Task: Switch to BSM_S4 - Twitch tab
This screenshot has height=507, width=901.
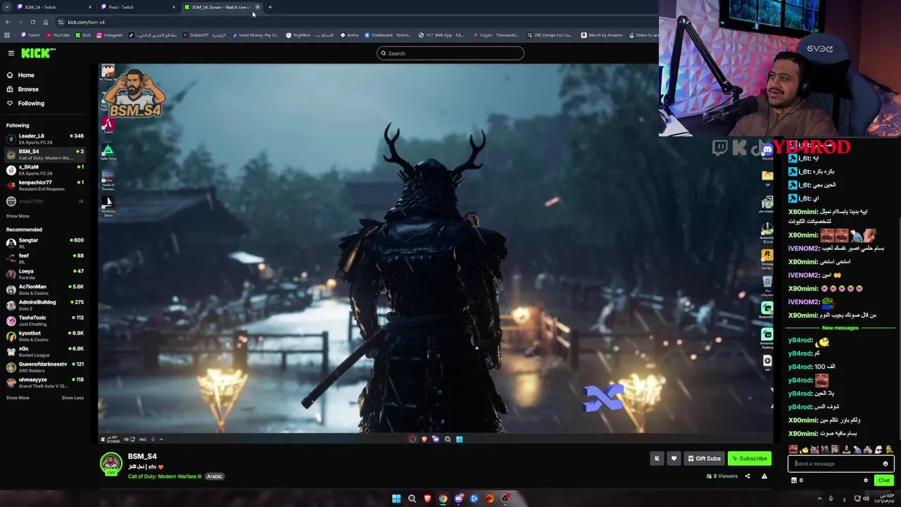Action: point(53,7)
